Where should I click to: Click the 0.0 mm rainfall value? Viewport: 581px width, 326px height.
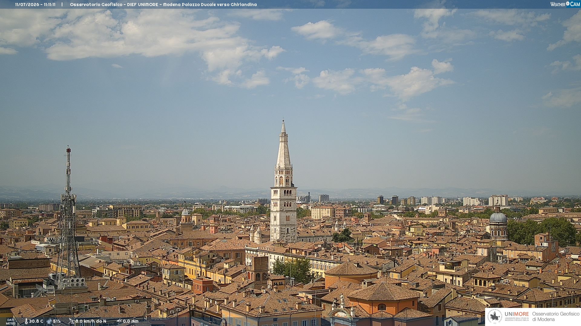[x=130, y=321]
